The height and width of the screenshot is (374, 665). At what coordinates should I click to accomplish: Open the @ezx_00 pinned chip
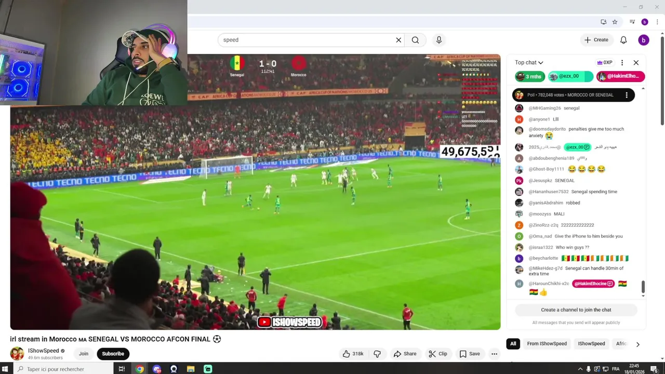[x=570, y=76]
